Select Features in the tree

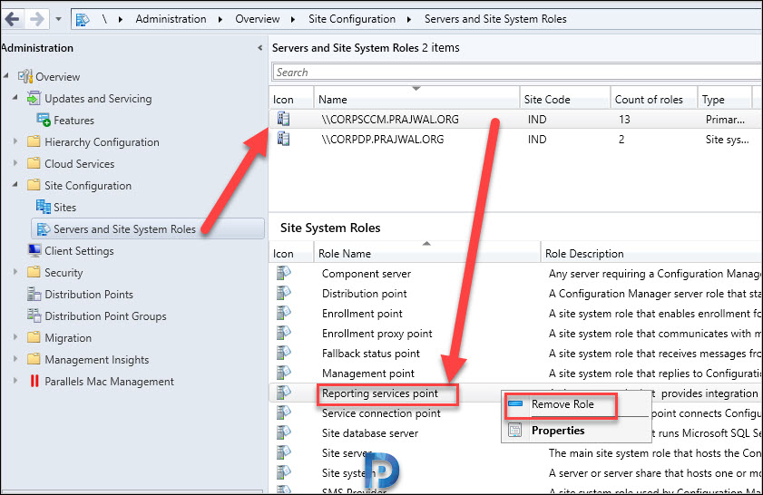coord(74,120)
